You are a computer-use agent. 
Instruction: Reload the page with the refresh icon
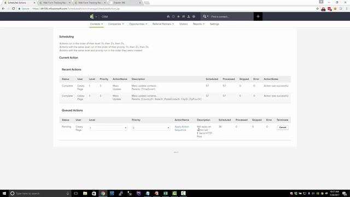click(13, 9)
